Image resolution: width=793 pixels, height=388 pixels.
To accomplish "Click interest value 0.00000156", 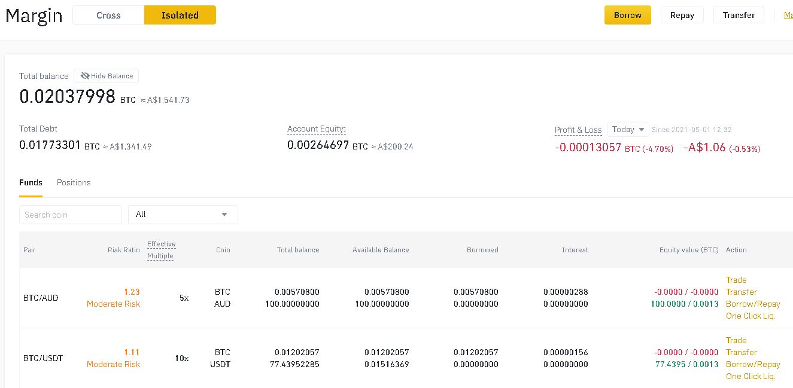I will pos(566,352).
